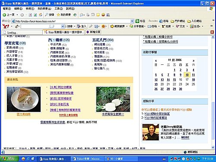
Task: Click the Yahoo Y! toolbar logo
Action: [6, 26]
